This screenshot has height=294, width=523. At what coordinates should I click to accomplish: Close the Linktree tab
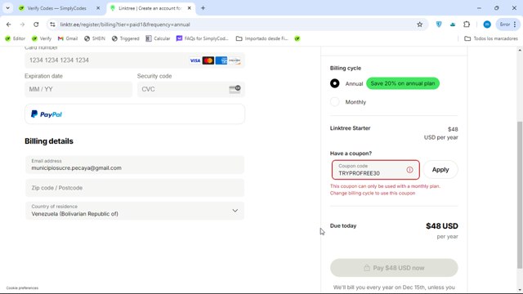pyautogui.click(x=189, y=8)
